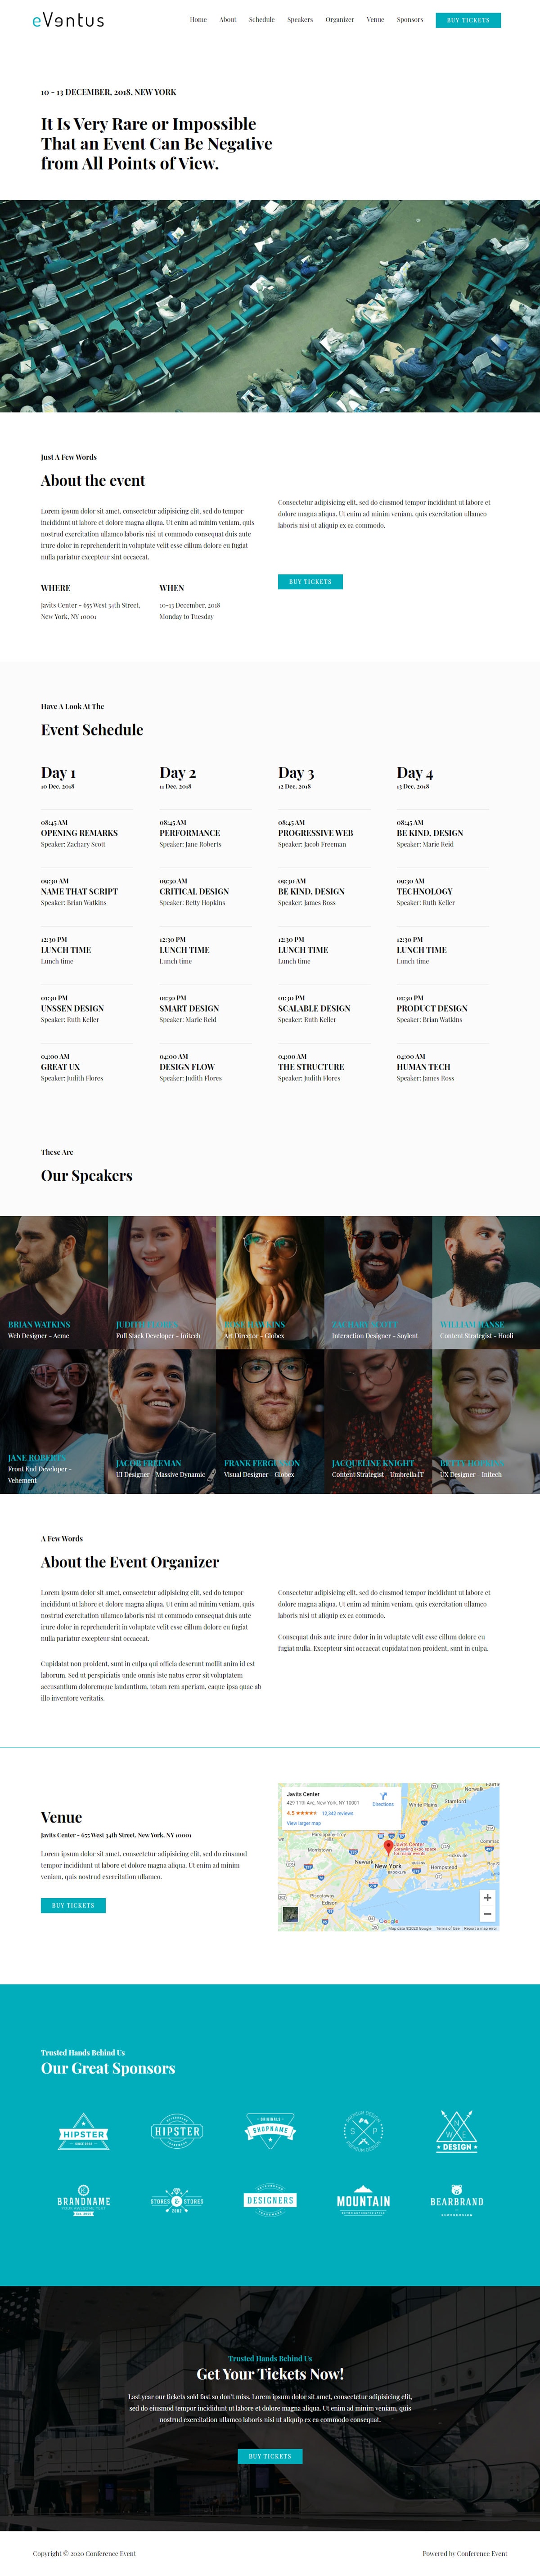Zoom out the map with minus button

[x=487, y=1914]
